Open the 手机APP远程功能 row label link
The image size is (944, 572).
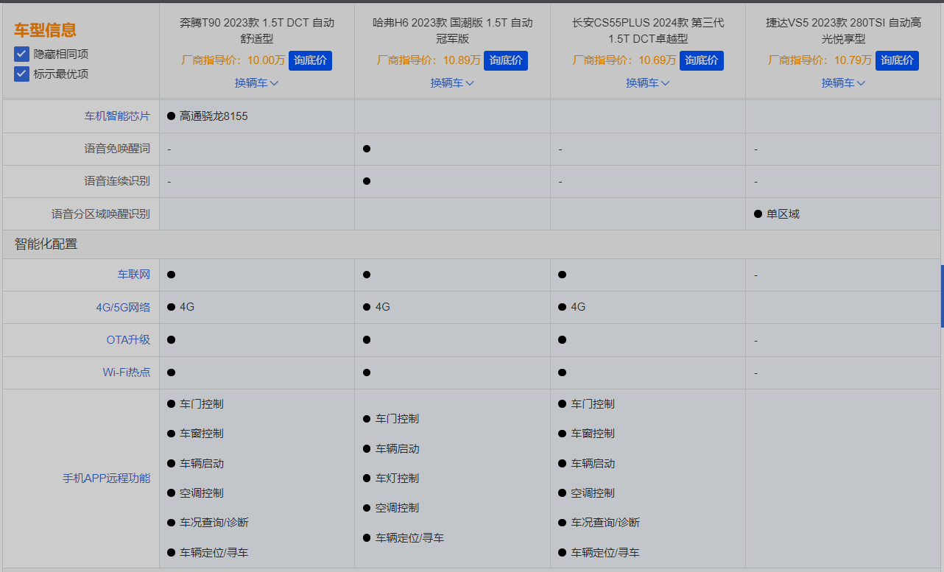(106, 479)
